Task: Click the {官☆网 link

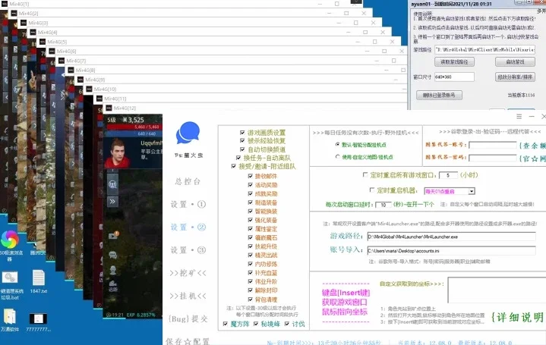Action: [532, 158]
